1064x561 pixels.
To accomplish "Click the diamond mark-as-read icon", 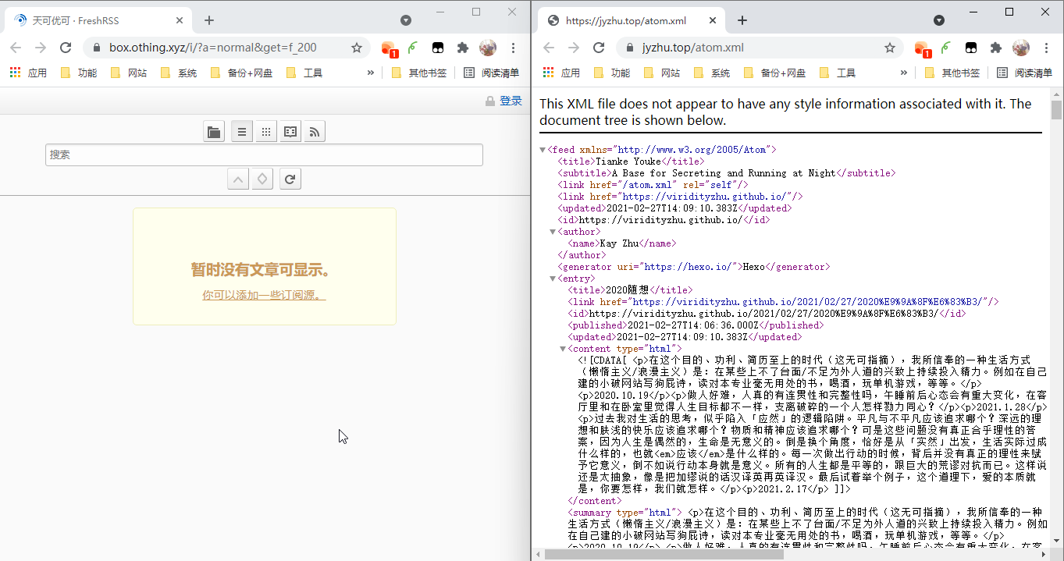I will tap(262, 179).
